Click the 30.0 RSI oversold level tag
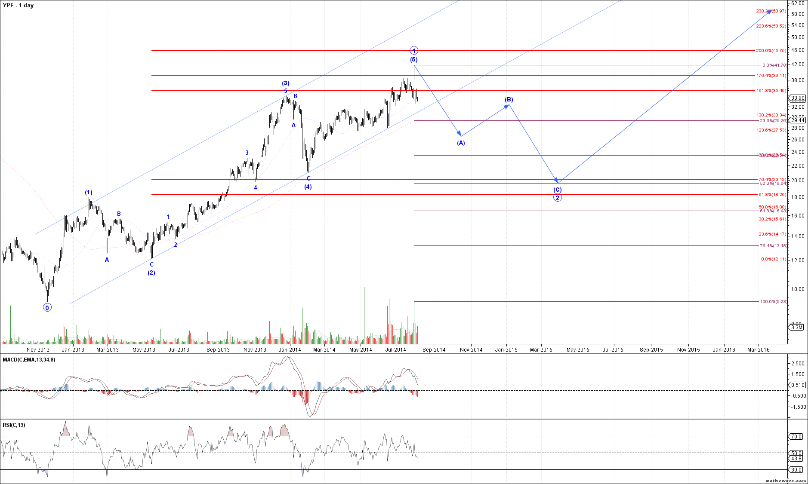The height and width of the screenshot is (484, 808). point(796,469)
